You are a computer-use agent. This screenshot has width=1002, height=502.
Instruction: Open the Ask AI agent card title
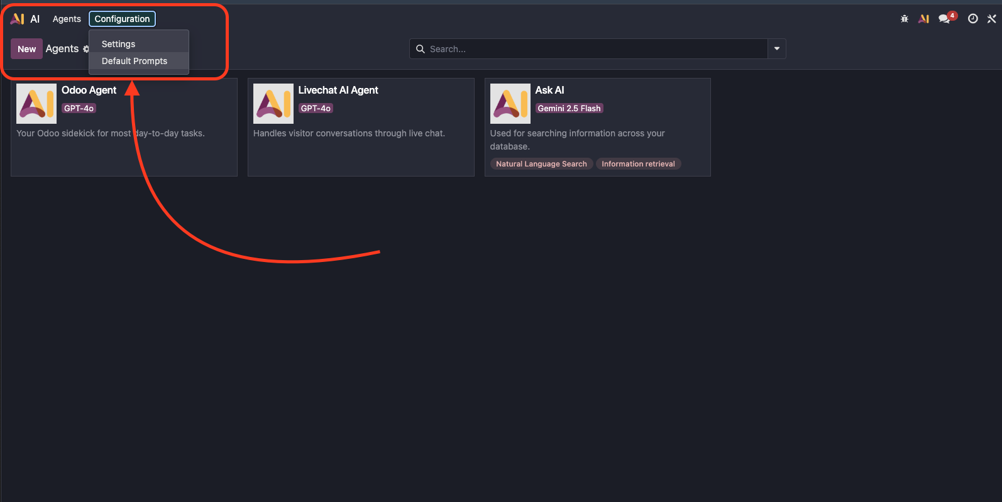tap(549, 90)
